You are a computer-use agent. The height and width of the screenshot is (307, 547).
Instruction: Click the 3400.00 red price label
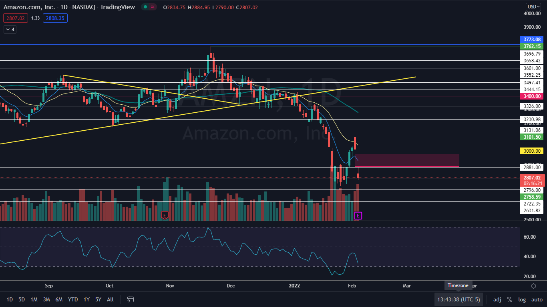pyautogui.click(x=532, y=96)
